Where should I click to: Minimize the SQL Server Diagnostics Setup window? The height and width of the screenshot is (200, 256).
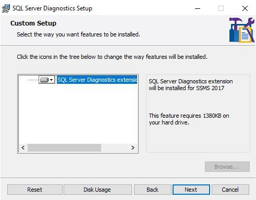pyautogui.click(x=198, y=8)
